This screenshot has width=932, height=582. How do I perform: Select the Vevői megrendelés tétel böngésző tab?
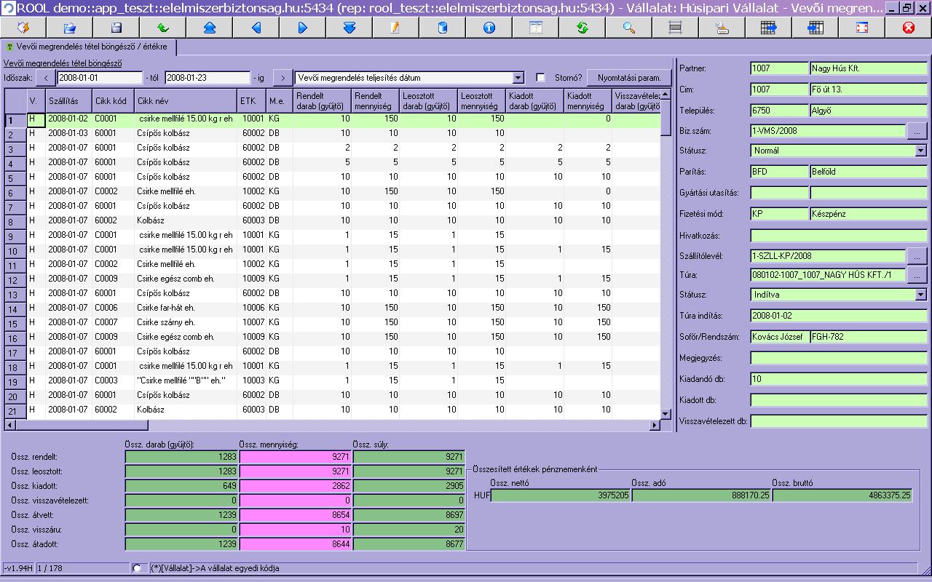coord(87,47)
